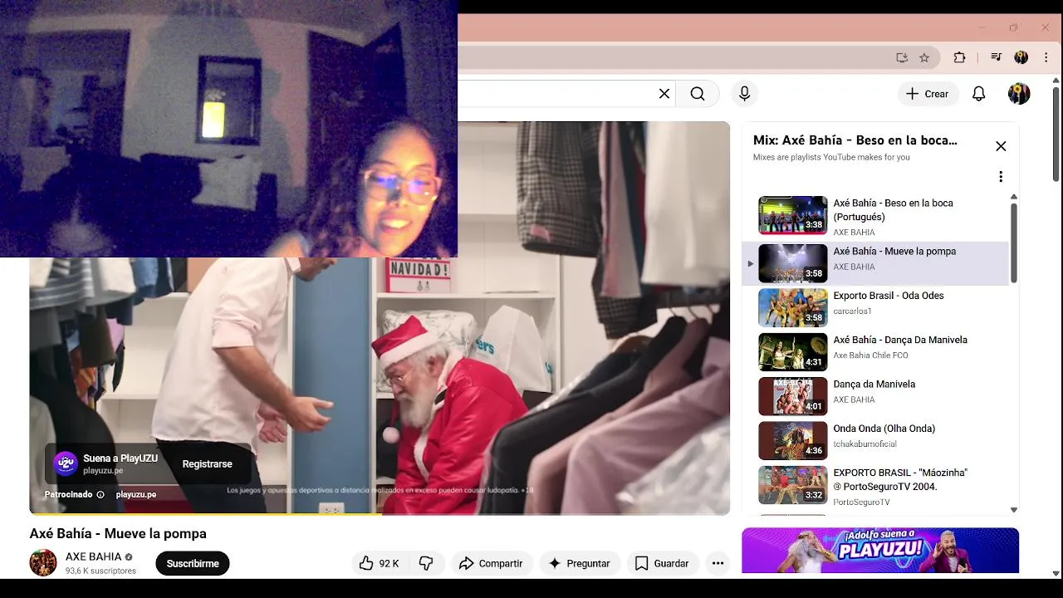Screen dimensions: 1063x598
Task: Open the Crear upload menu
Action: click(928, 94)
